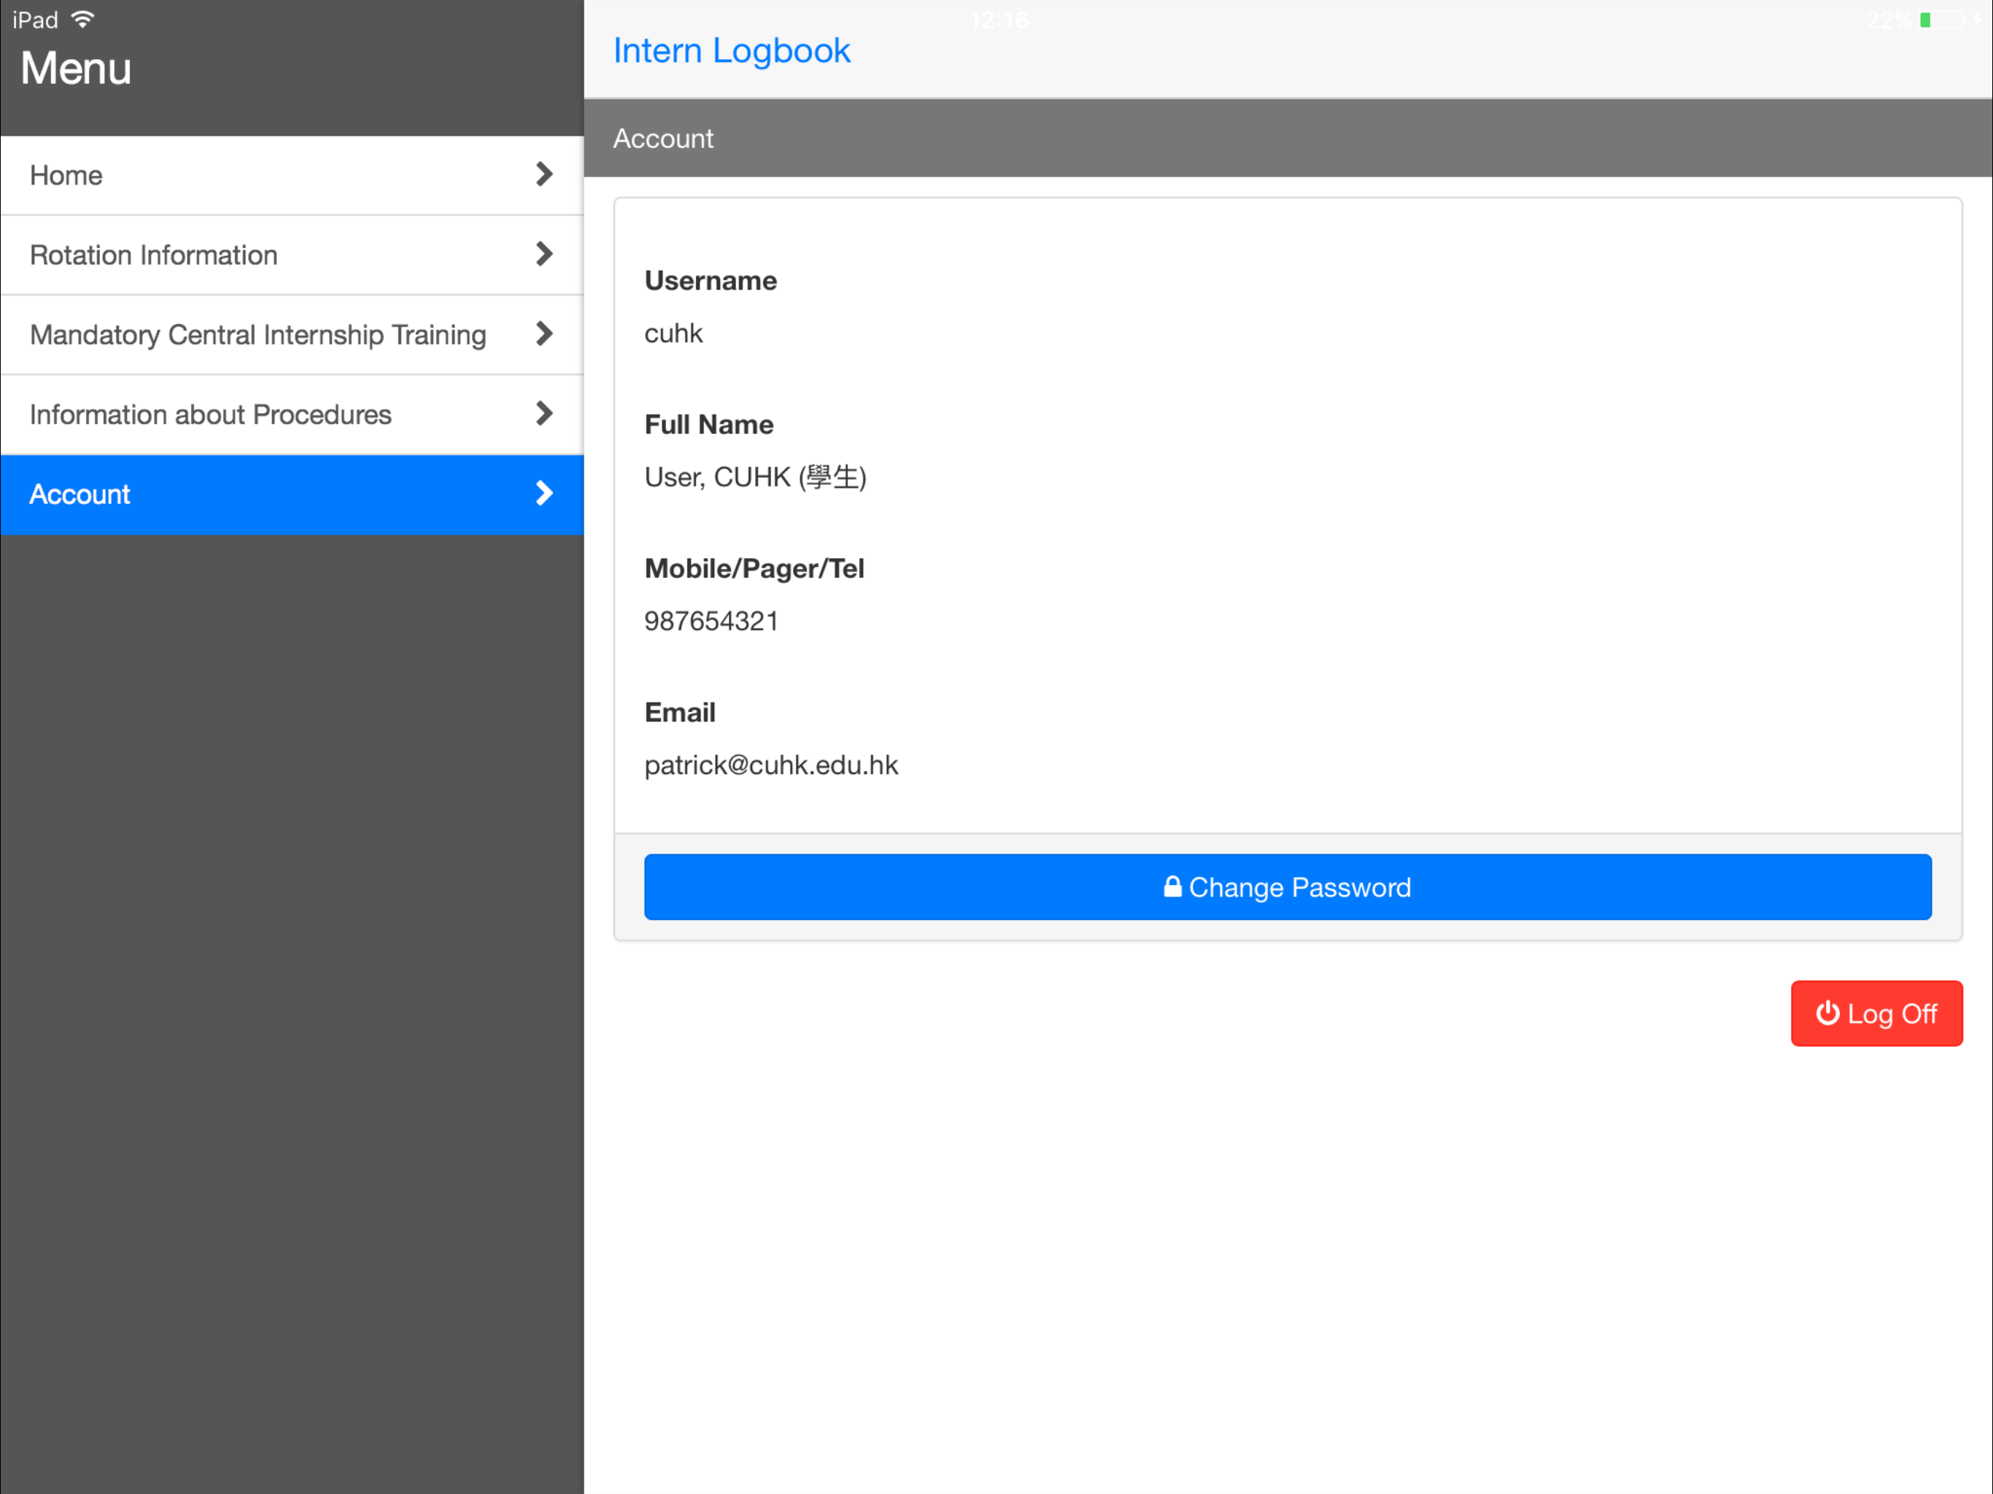The width and height of the screenshot is (1993, 1494).
Task: Tap the Wi-Fi status icon
Action: [x=83, y=19]
